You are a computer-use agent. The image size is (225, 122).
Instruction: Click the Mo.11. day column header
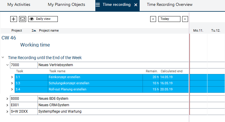(x=198, y=31)
